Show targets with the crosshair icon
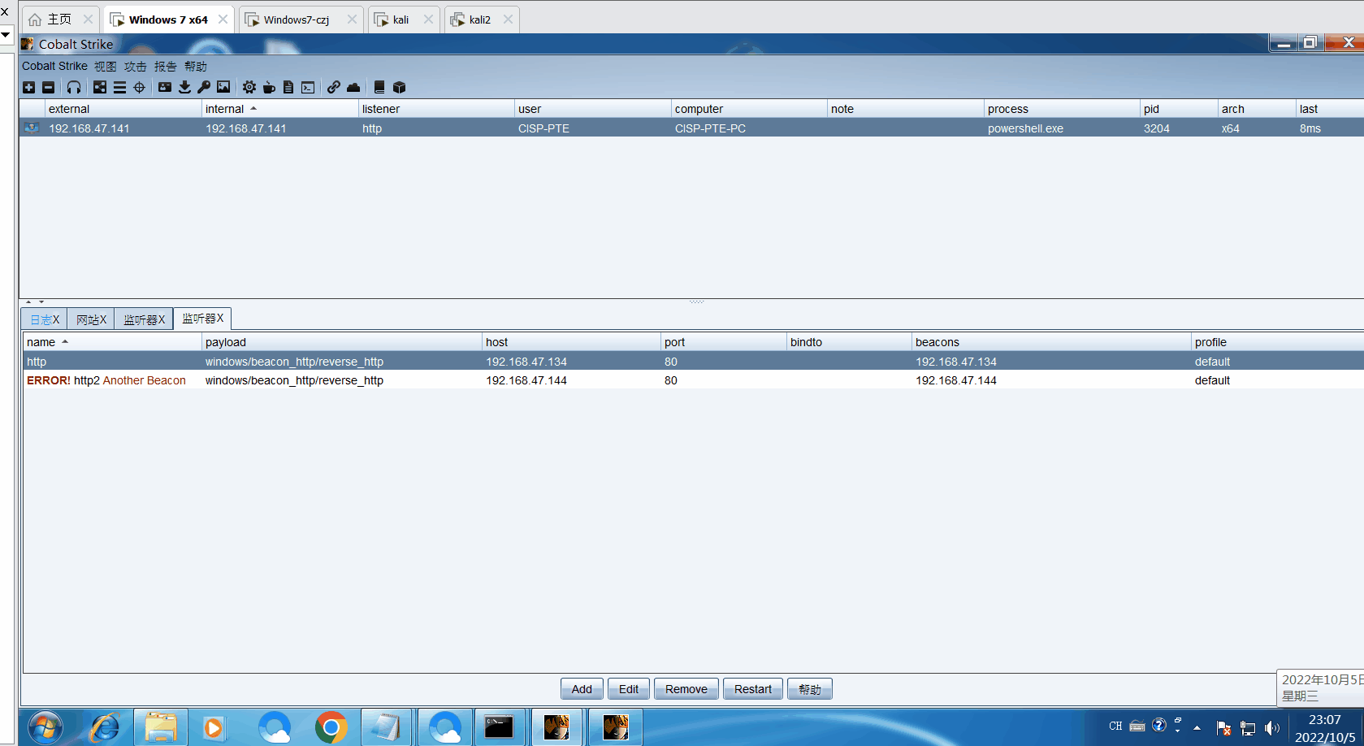This screenshot has width=1364, height=746. pyautogui.click(x=139, y=88)
